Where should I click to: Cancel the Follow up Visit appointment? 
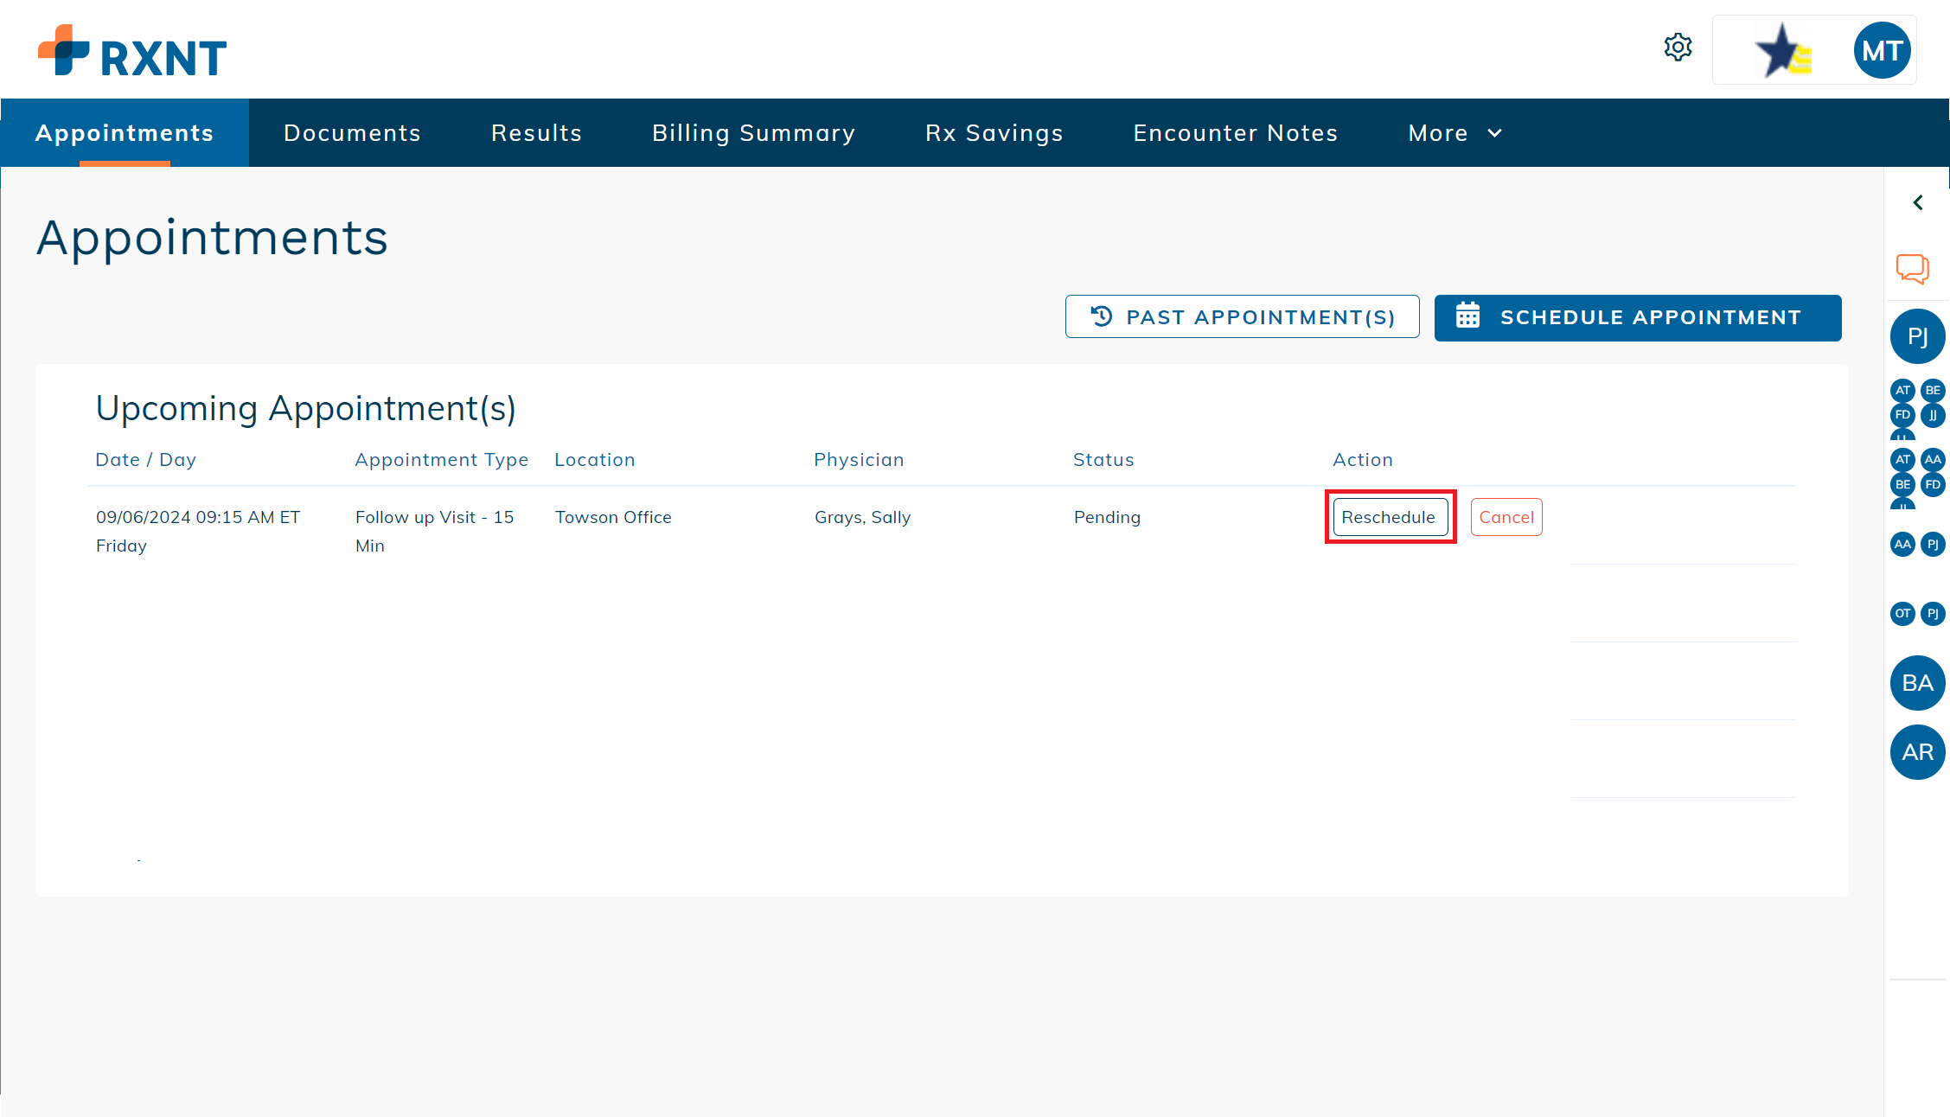(x=1506, y=517)
